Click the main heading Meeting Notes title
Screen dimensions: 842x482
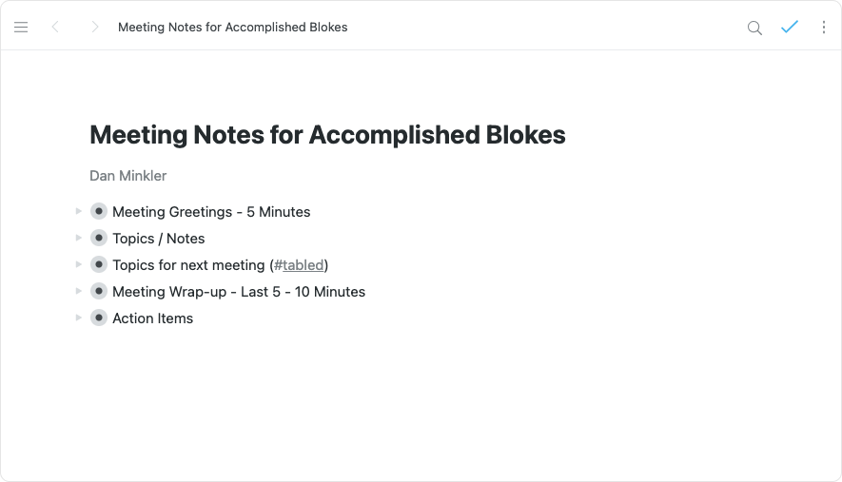[x=327, y=135]
